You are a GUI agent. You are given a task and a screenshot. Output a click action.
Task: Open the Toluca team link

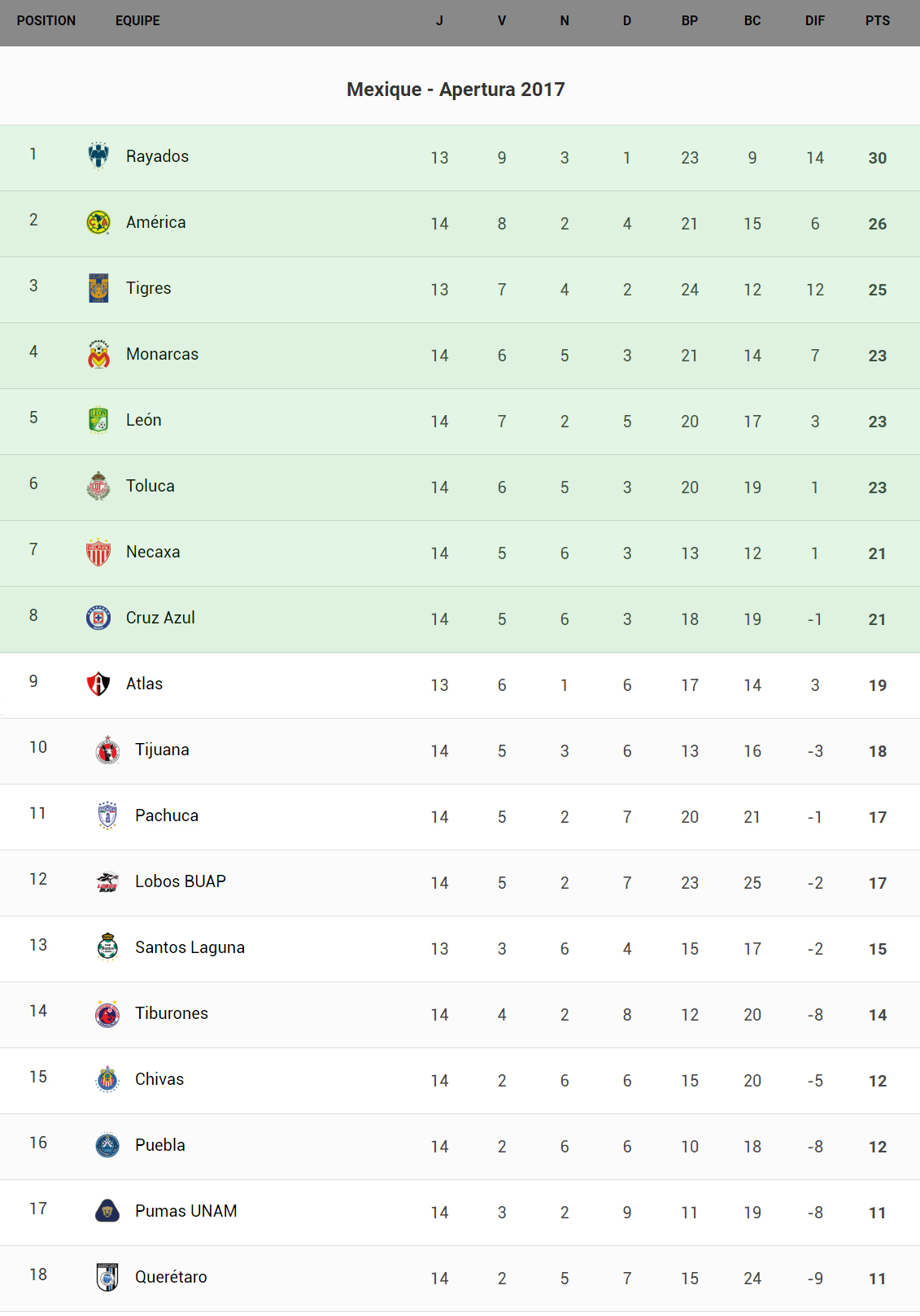click(x=150, y=486)
